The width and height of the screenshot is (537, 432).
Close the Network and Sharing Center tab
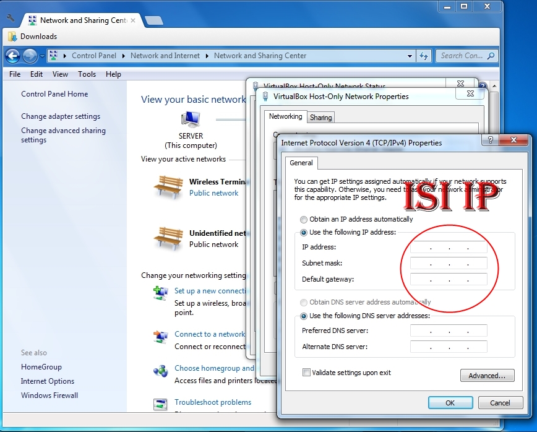[x=133, y=20]
